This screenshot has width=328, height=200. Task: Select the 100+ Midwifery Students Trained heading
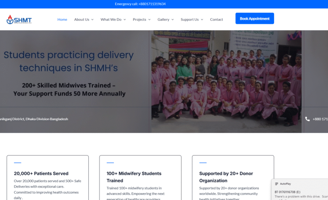pos(134,177)
